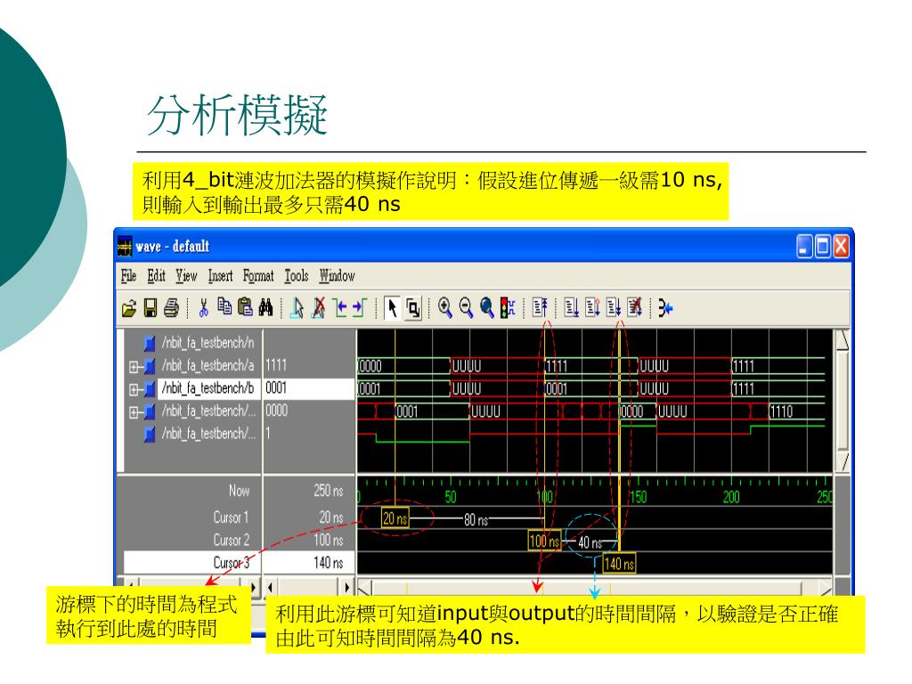Open the File menu

coord(128,276)
